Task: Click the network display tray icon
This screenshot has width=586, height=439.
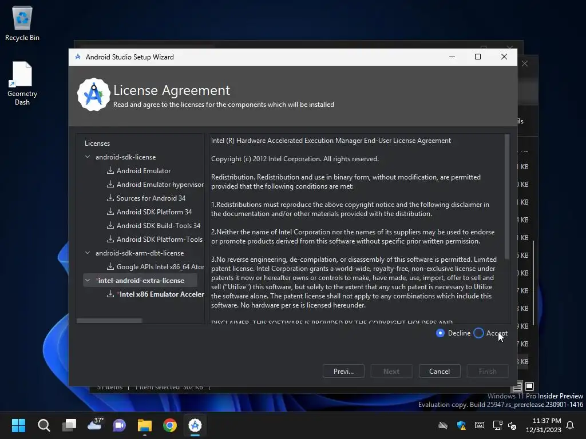Action: point(497,425)
